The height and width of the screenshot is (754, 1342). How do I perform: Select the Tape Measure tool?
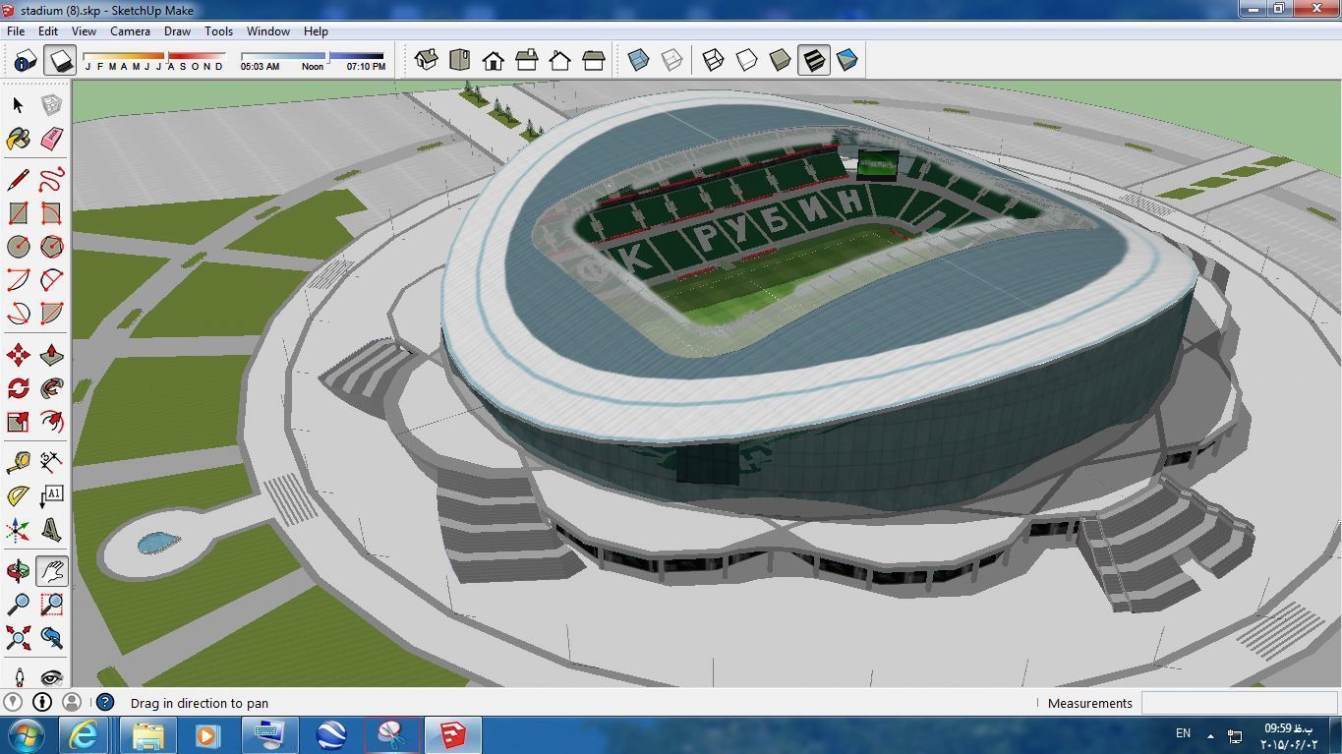(18, 462)
